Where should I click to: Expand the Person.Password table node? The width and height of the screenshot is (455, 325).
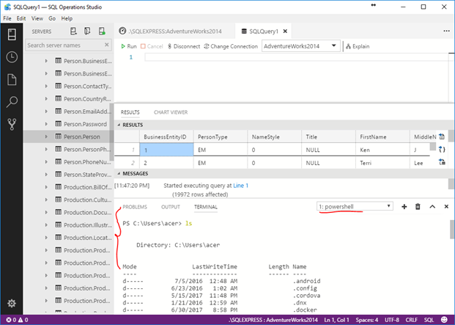click(46, 124)
